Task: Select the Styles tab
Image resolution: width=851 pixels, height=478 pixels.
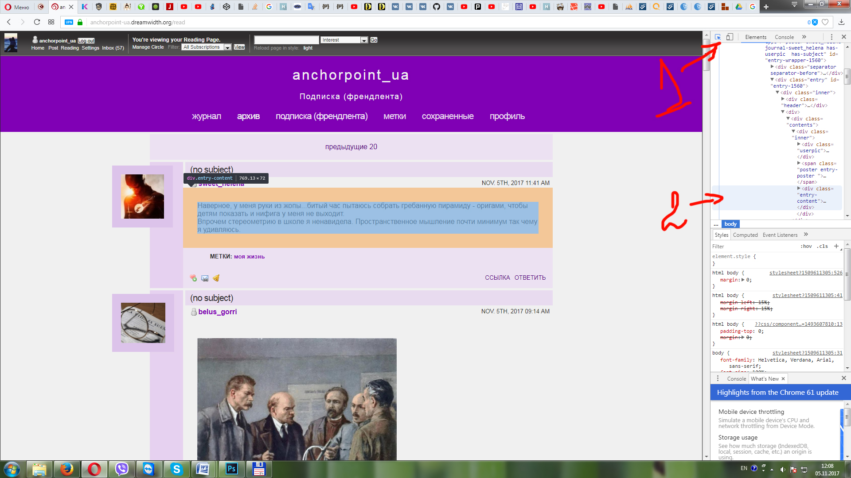Action: pyautogui.click(x=721, y=235)
